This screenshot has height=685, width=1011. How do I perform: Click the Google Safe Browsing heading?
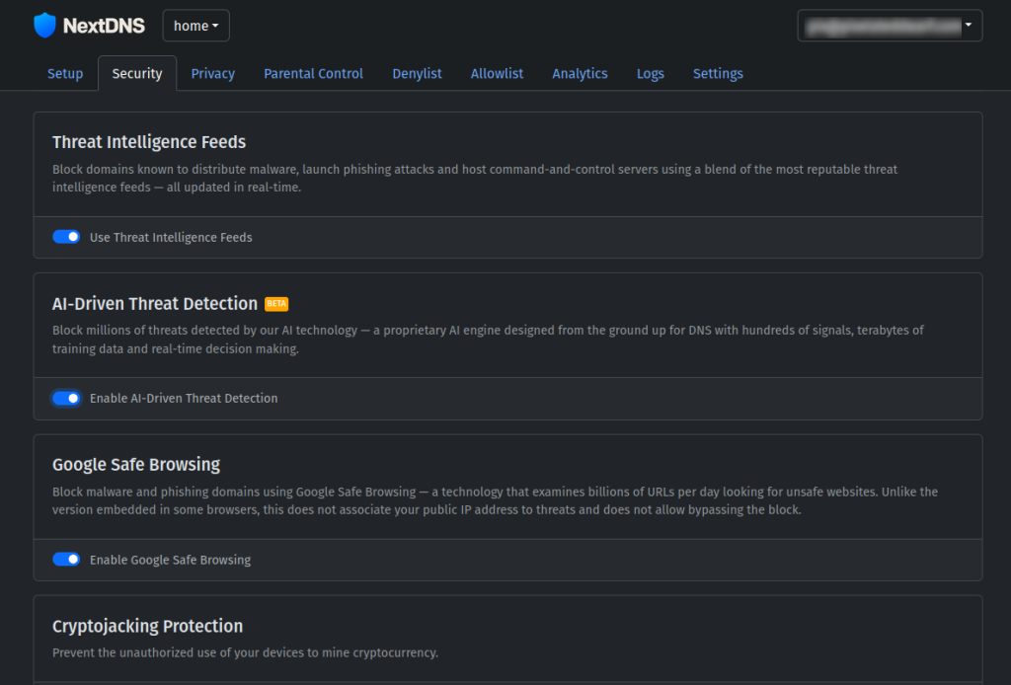(136, 465)
